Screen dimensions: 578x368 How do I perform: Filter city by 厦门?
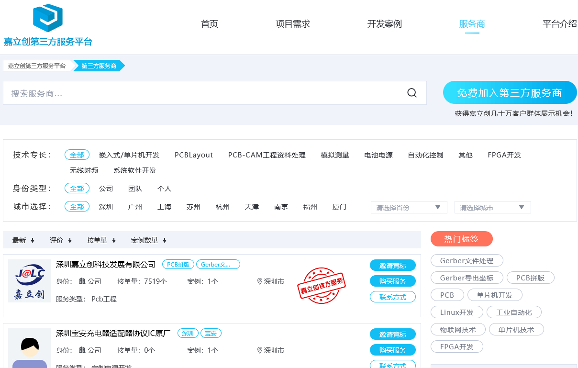340,207
